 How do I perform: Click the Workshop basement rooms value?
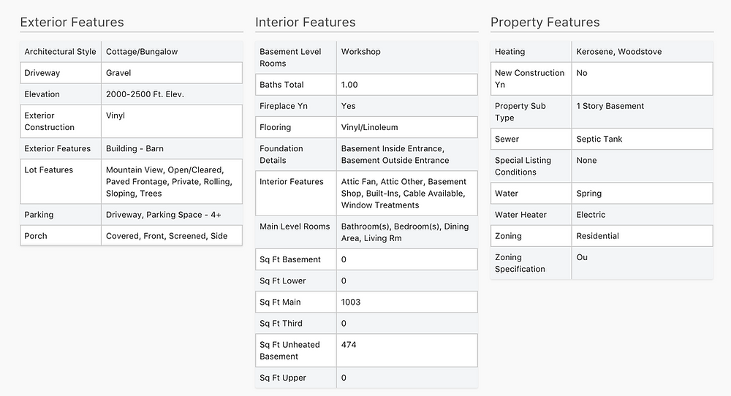361,52
